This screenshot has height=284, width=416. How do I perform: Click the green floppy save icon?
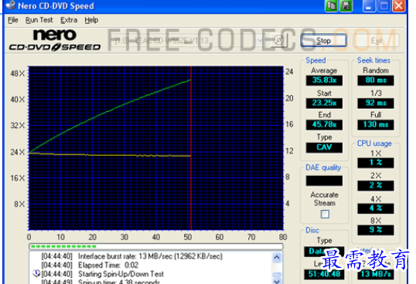(x=346, y=5)
